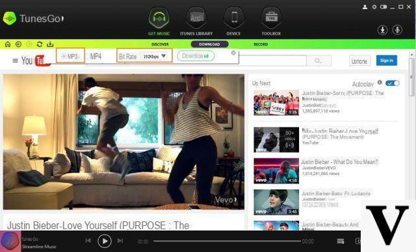Click the album art in the player
Image resolution: width=416 pixels, height=252 pixels.
(x=10, y=241)
